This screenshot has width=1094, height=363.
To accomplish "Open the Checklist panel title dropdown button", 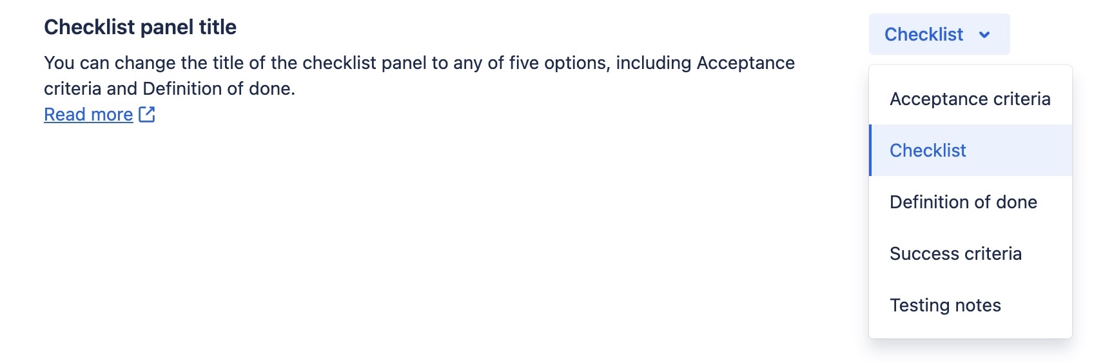I will click(x=939, y=34).
